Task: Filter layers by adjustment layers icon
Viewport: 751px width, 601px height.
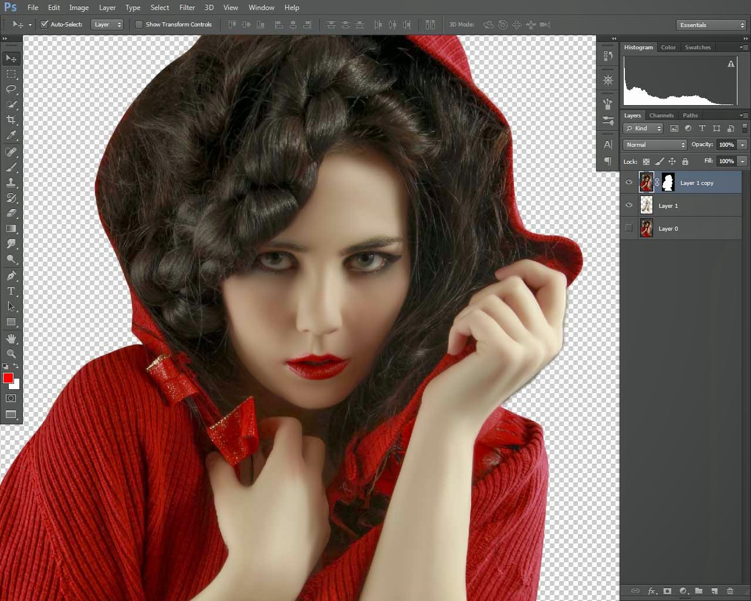Action: [688, 128]
